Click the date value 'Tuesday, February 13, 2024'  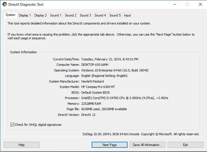click(x=101, y=59)
